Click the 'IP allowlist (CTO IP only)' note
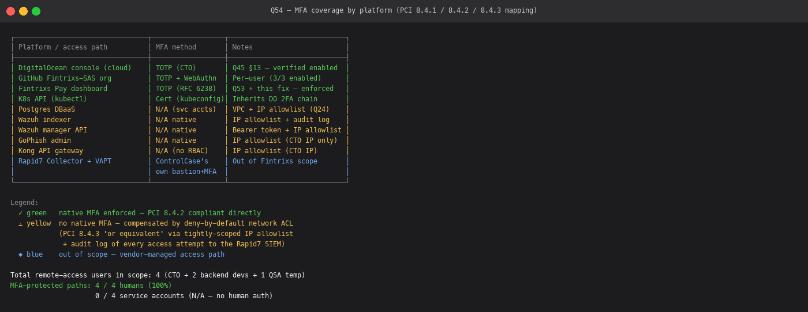Image resolution: width=808 pixels, height=312 pixels. tap(285, 140)
